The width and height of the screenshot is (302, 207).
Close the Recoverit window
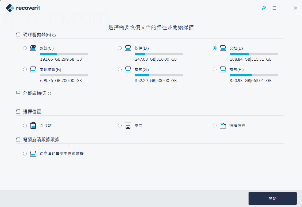pyautogui.click(x=295, y=8)
